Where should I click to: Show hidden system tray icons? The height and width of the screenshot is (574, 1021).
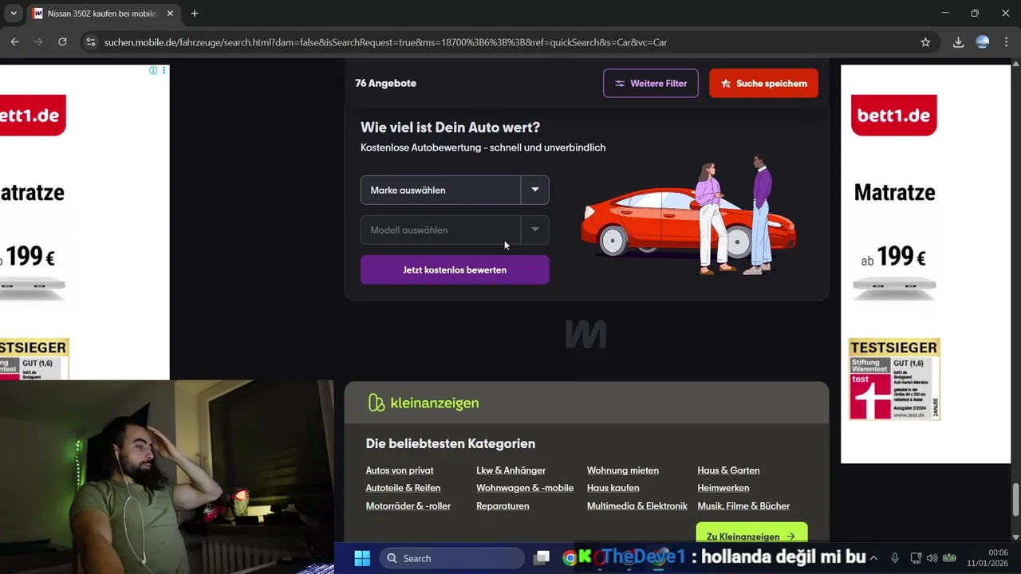pyautogui.click(x=873, y=558)
